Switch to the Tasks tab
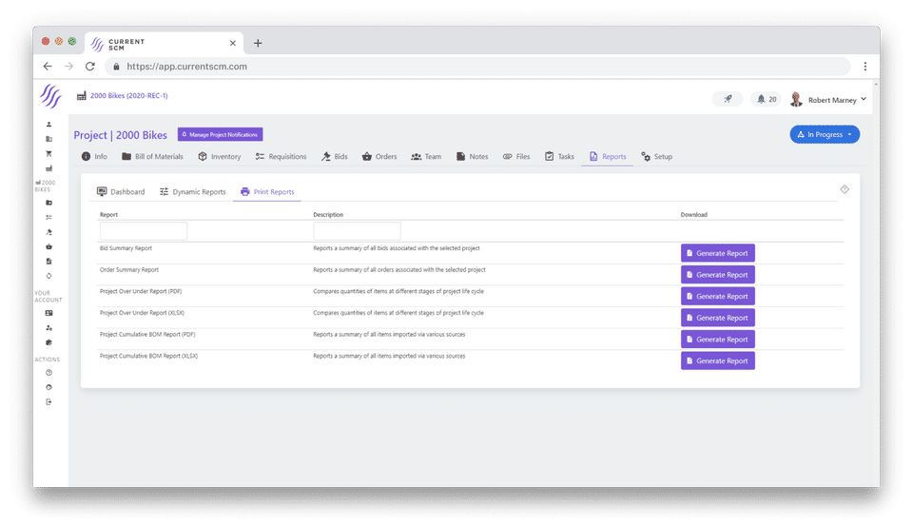 (559, 157)
